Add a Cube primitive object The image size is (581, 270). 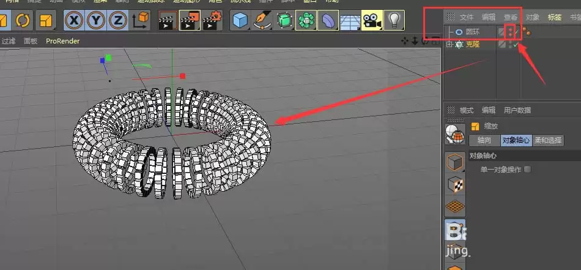(240, 20)
